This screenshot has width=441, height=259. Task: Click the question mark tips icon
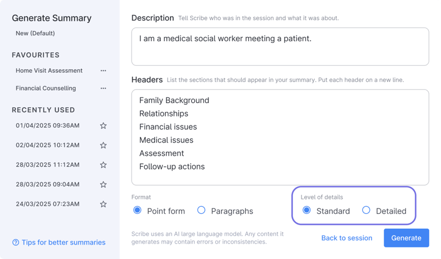point(16,242)
